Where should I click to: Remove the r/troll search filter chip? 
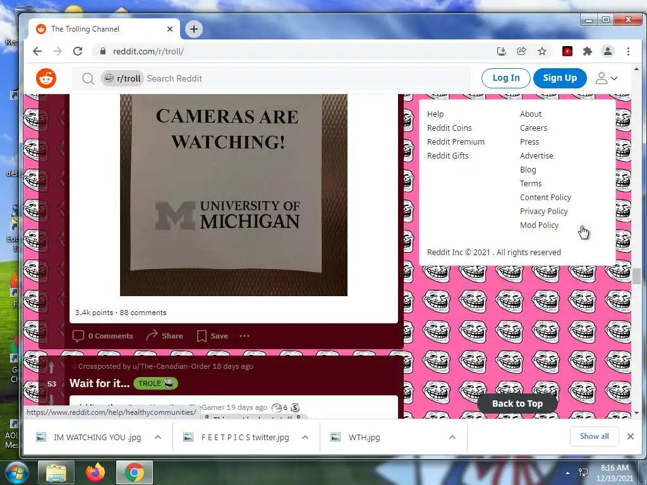coord(122,78)
